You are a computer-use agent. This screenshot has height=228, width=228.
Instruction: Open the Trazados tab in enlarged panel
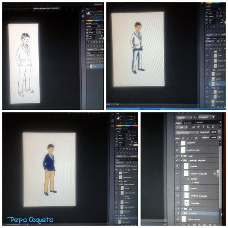[199, 123]
